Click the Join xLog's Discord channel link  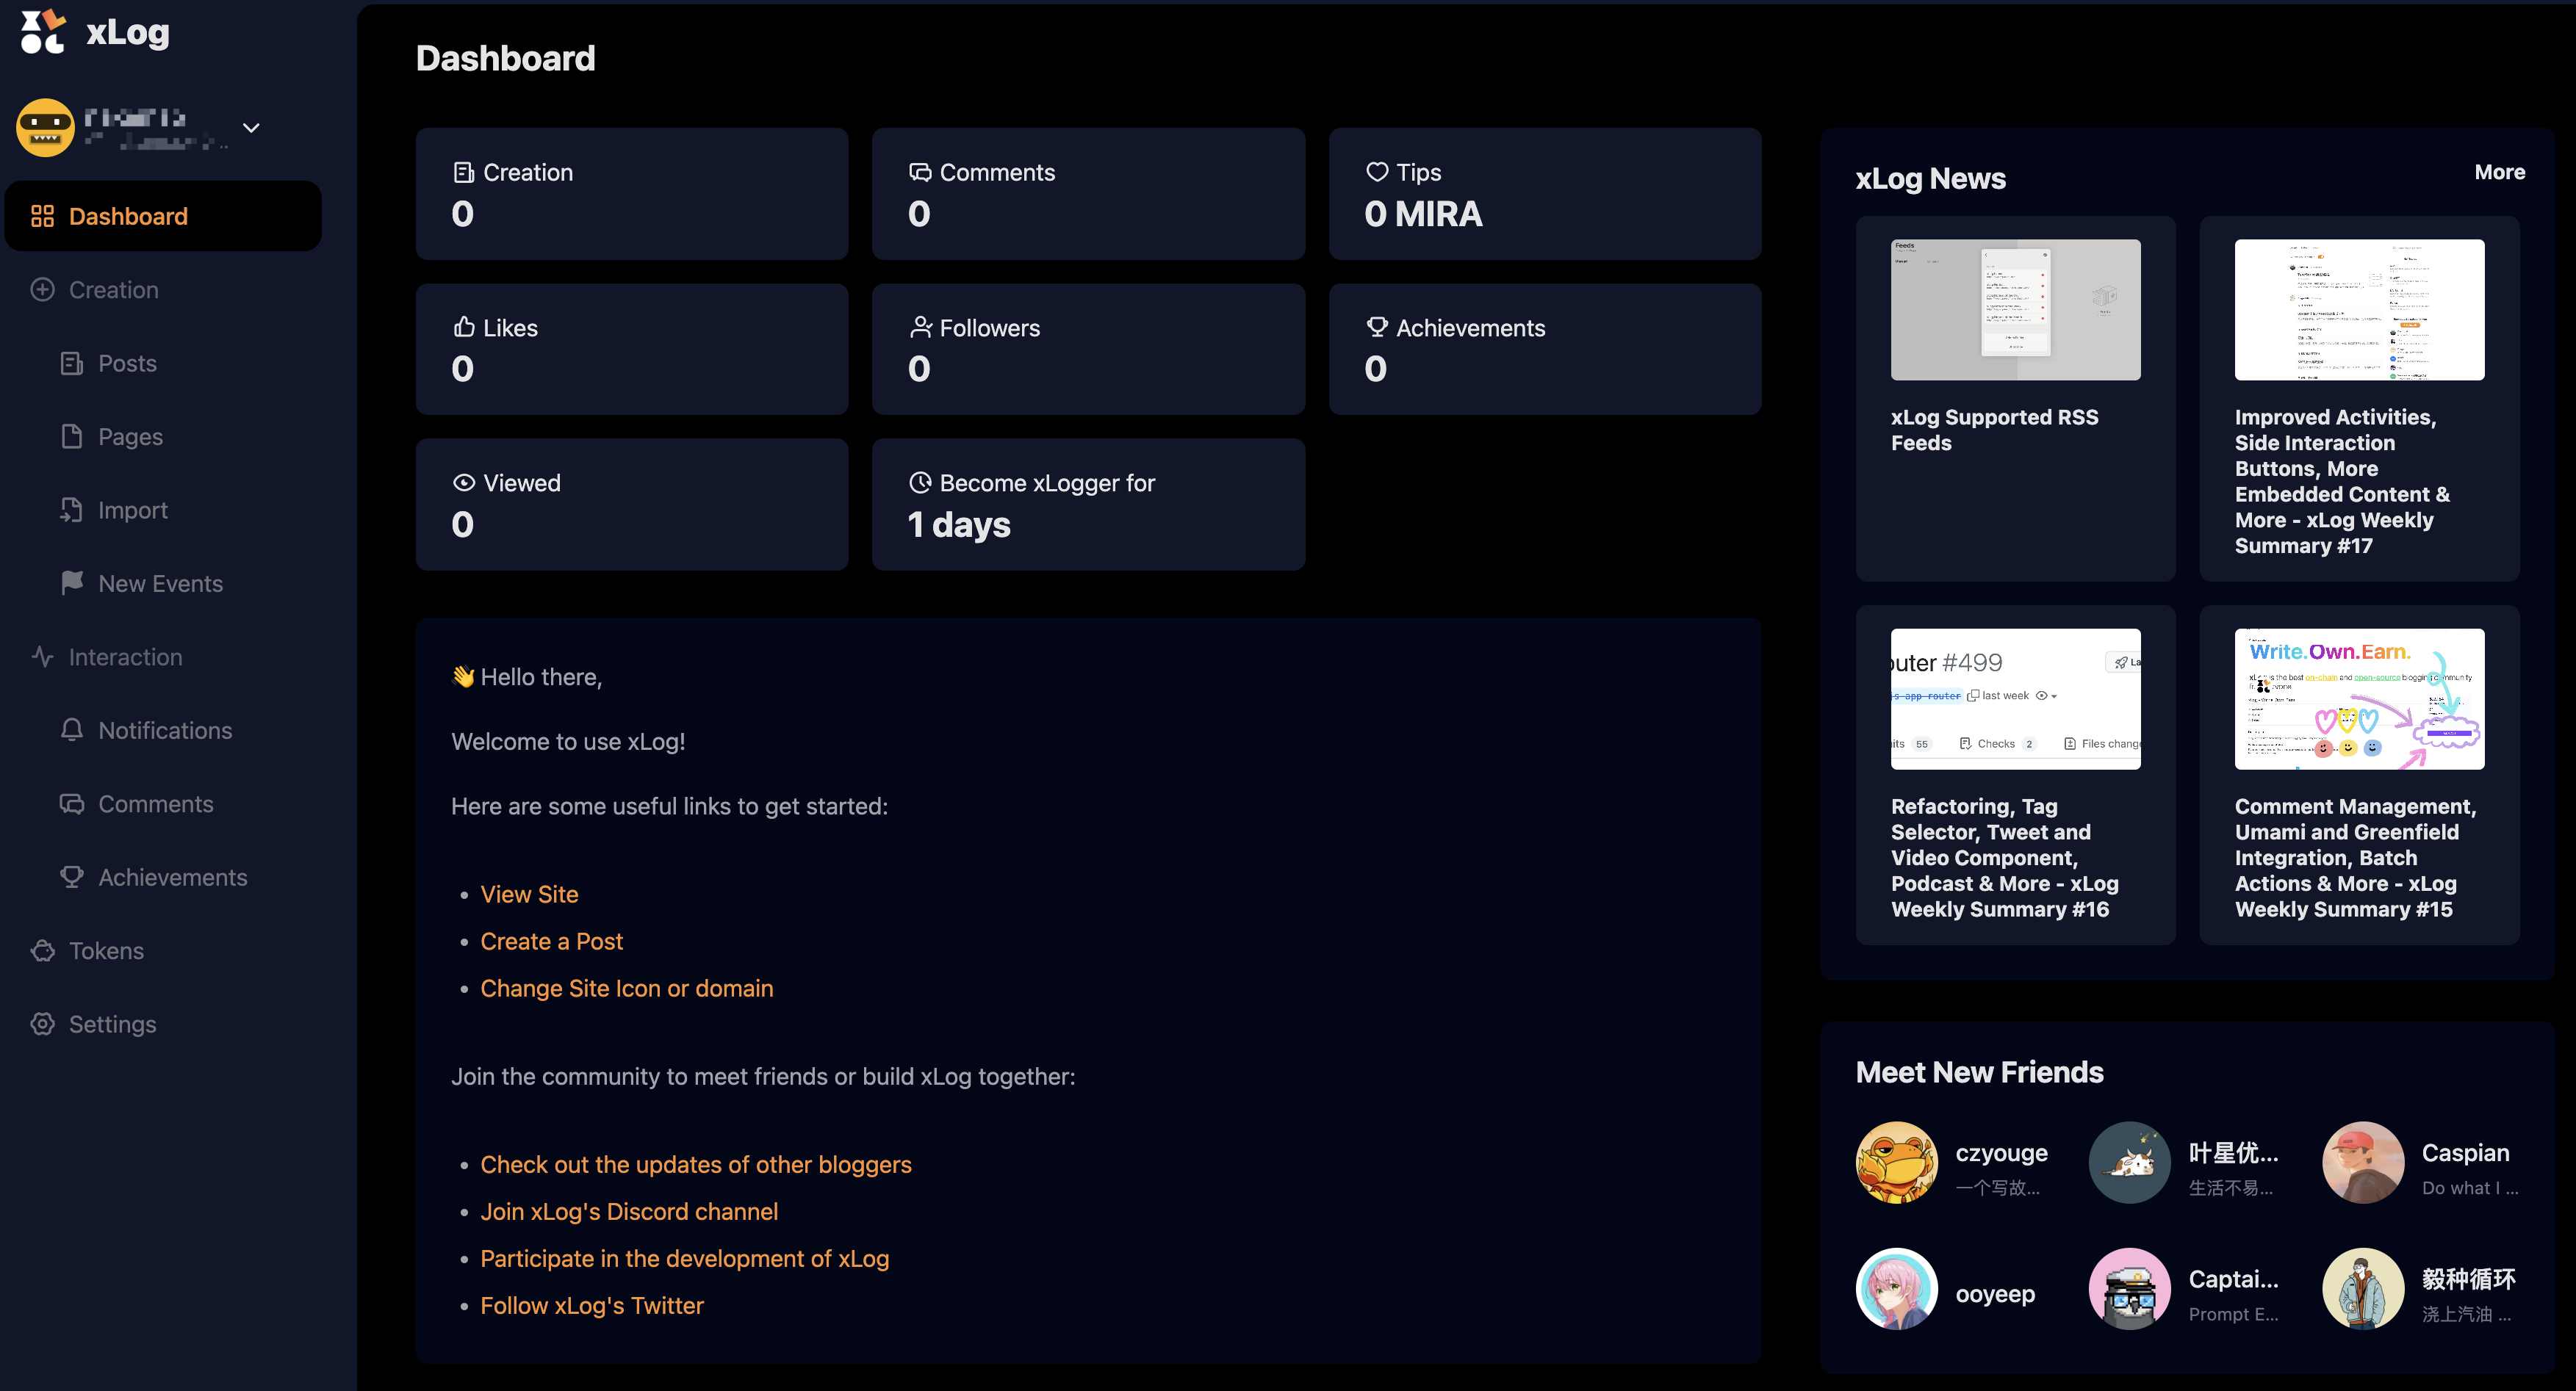point(629,1211)
